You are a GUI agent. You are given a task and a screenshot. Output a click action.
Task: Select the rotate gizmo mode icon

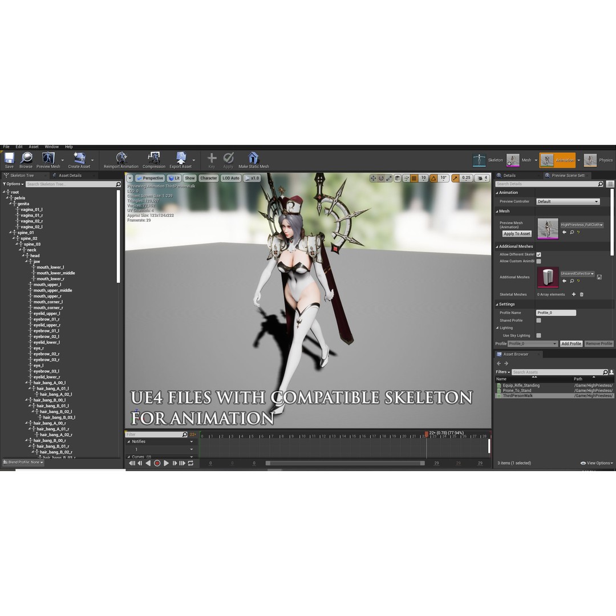(380, 178)
